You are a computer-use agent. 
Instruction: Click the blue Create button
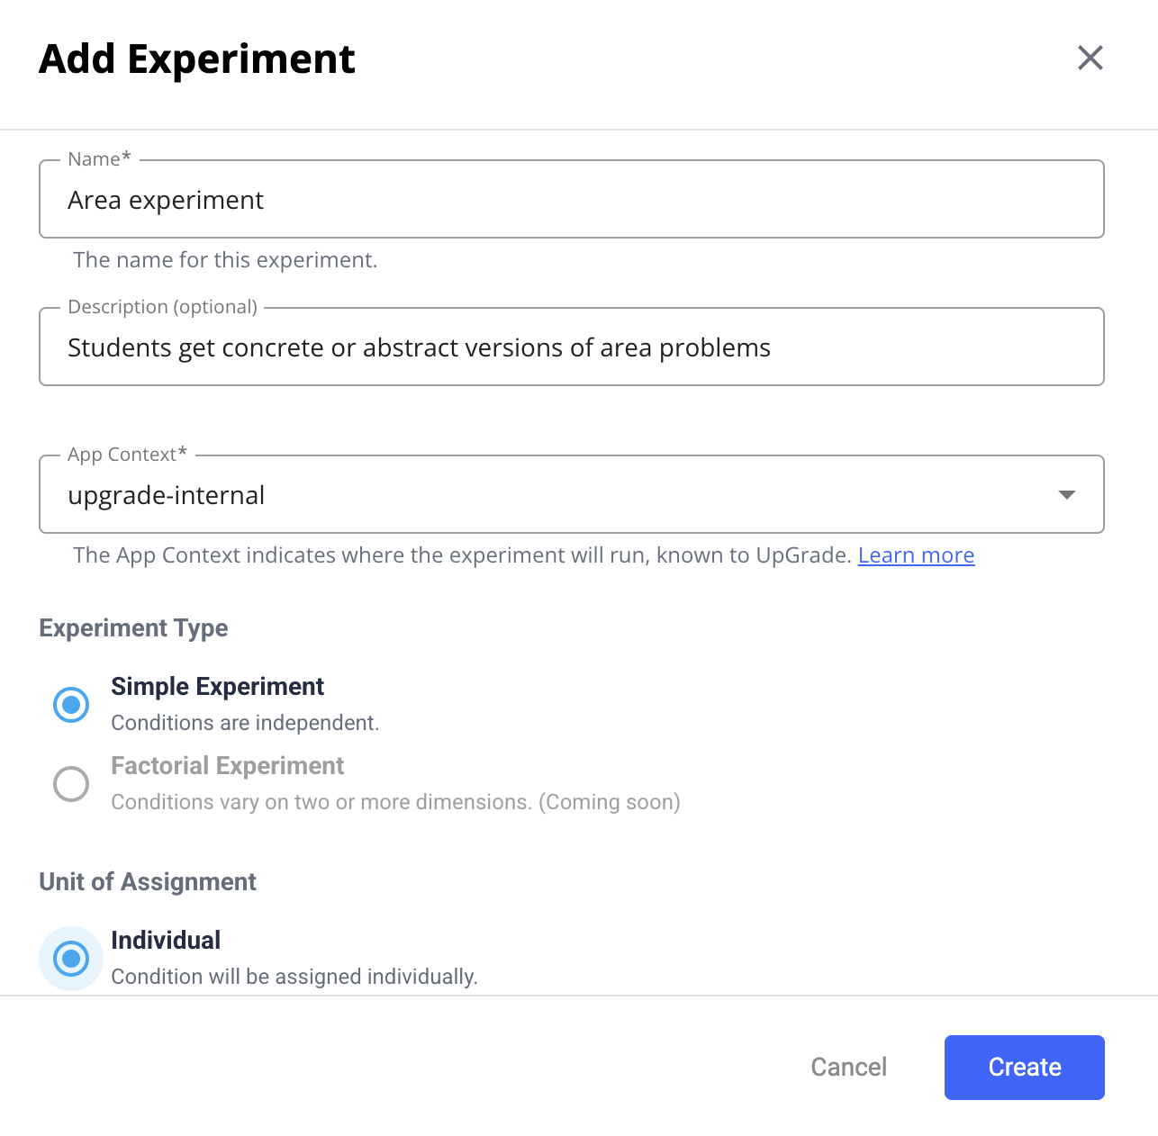point(1024,1067)
